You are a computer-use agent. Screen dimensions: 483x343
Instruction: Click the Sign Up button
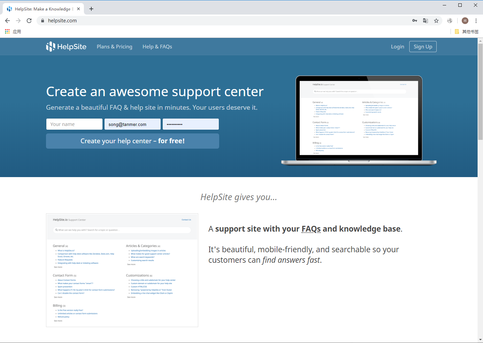tap(423, 47)
